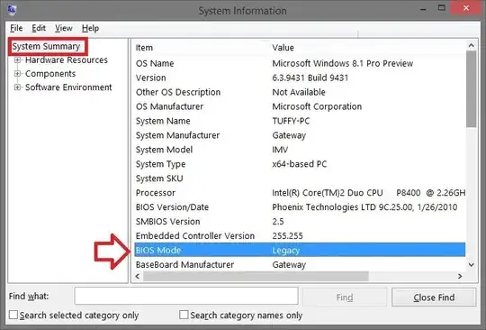Click the Close Find button
The width and height of the screenshot is (486, 330).
click(434, 298)
